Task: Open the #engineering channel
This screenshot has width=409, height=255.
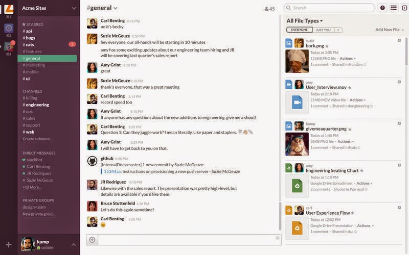Action: [36, 105]
